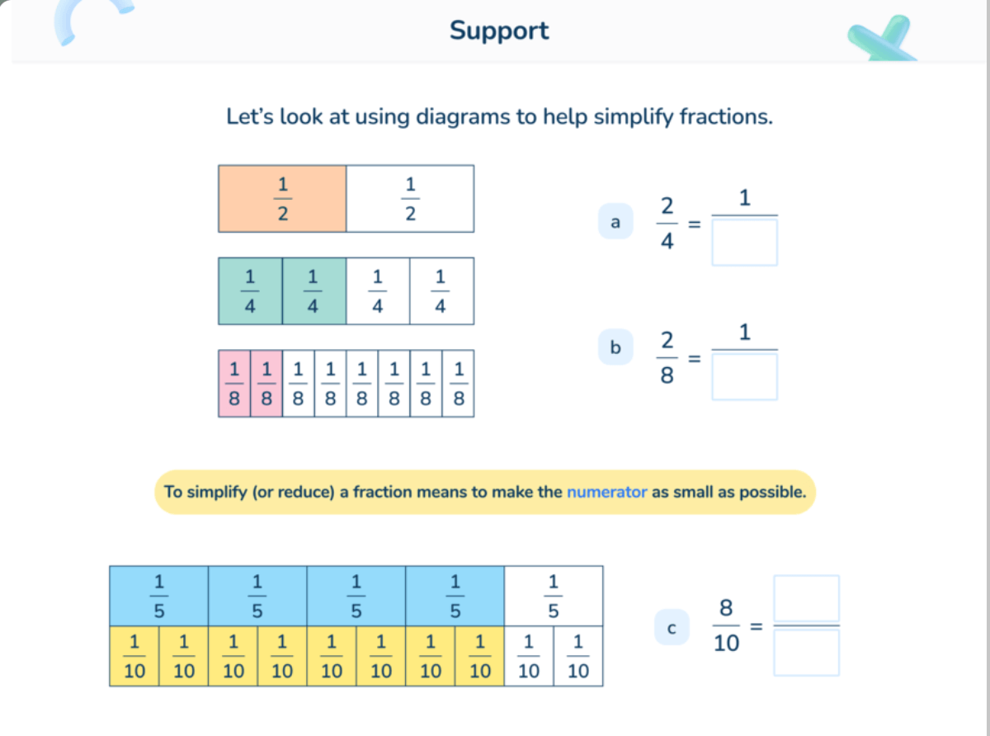Click the denominator box for question a
The height and width of the screenshot is (736, 990).
[744, 242]
